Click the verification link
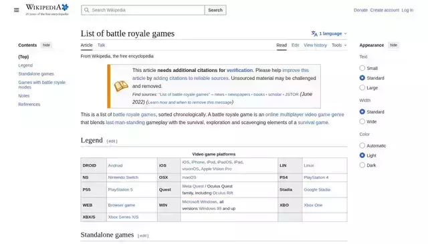 coord(239,70)
